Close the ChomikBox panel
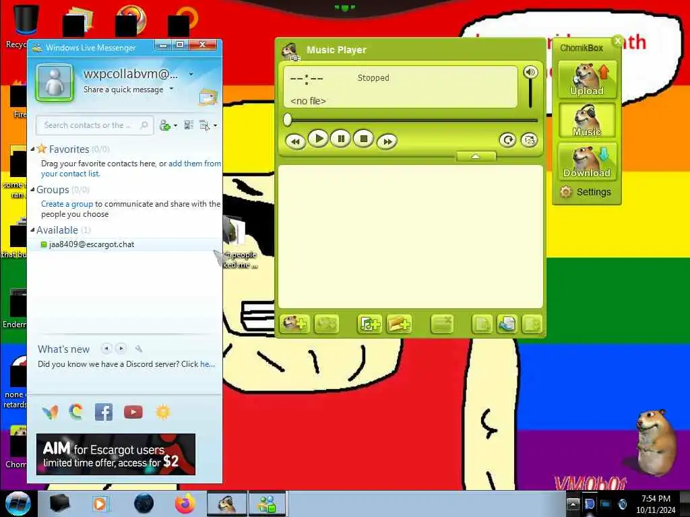690x517 pixels. pos(617,41)
